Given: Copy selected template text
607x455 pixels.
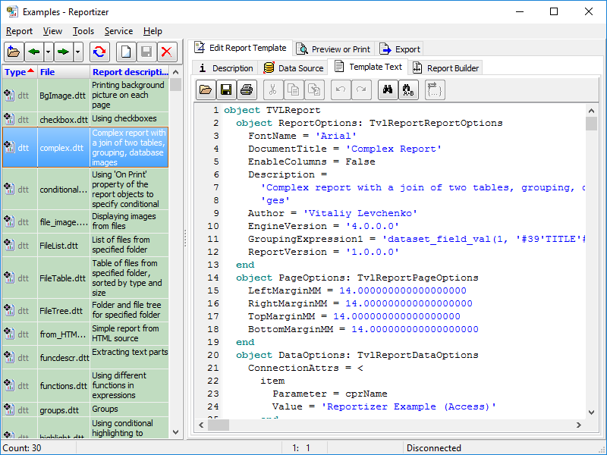Looking at the screenshot, I should click(x=294, y=90).
